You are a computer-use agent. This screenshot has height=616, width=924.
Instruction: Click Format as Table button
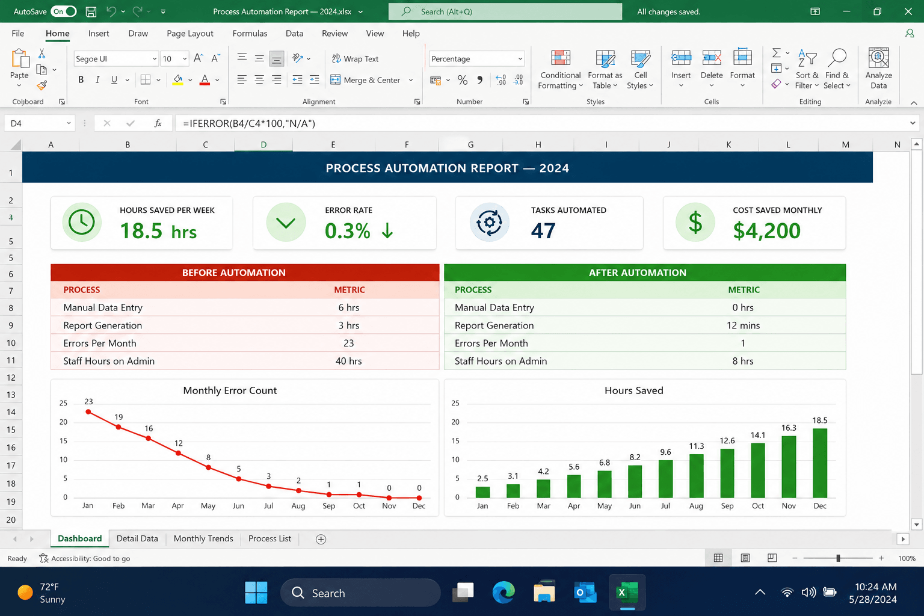point(605,69)
